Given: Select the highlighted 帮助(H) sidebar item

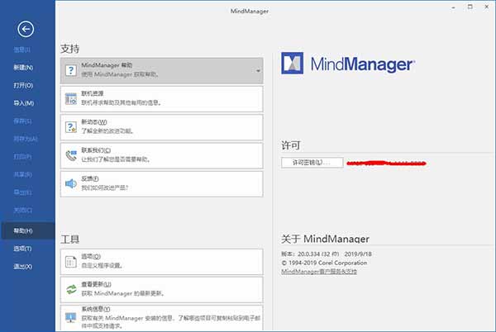Looking at the screenshot, I should 27,231.
